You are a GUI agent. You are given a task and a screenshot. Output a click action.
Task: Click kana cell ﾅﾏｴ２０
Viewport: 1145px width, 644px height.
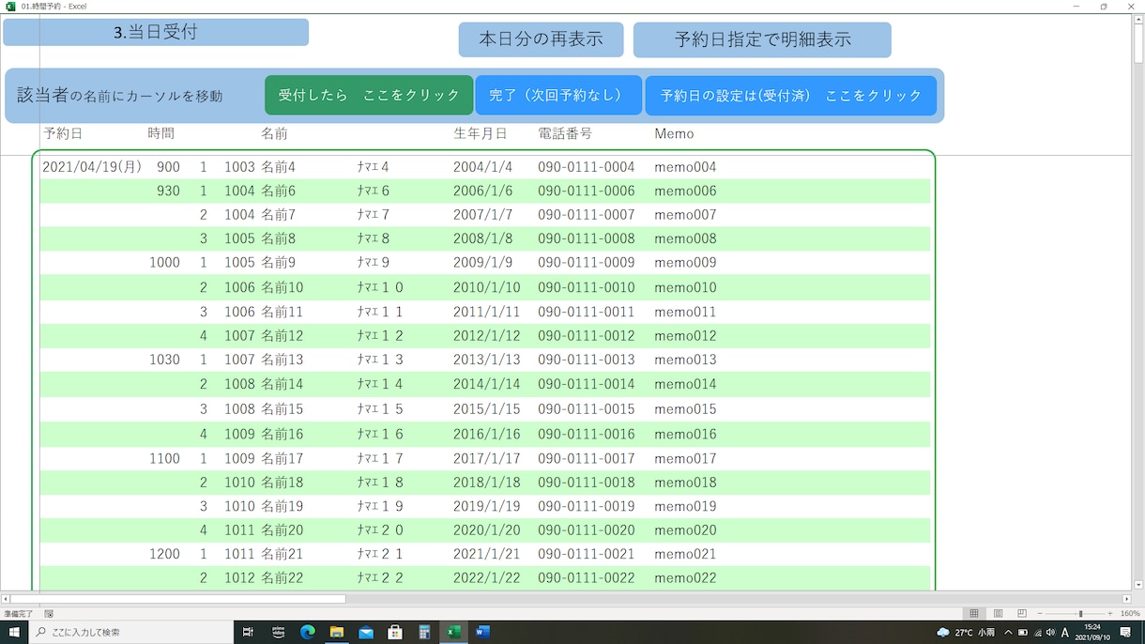tap(380, 529)
